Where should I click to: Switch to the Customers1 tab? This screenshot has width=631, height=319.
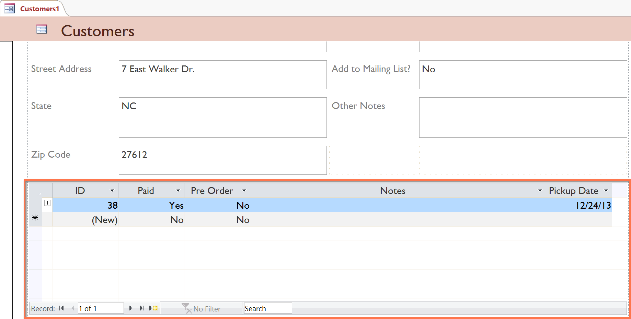tap(40, 9)
